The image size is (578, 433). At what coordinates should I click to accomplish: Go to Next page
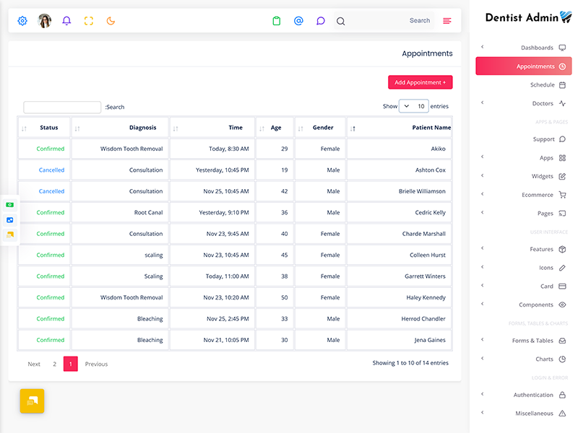point(34,364)
